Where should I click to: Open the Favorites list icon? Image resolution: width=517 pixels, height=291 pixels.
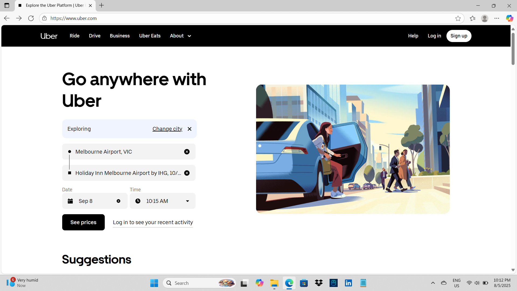(473, 18)
